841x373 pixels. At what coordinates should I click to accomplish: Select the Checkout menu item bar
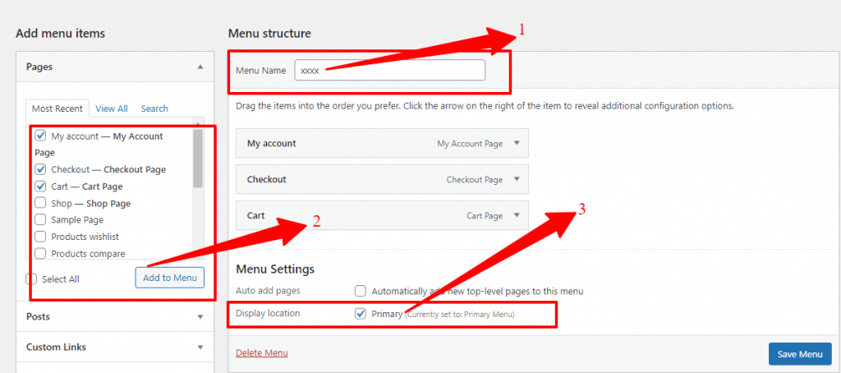point(383,179)
